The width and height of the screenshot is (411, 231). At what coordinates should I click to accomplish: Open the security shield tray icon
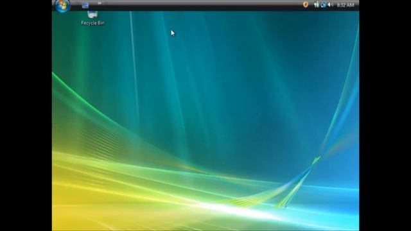(x=306, y=4)
